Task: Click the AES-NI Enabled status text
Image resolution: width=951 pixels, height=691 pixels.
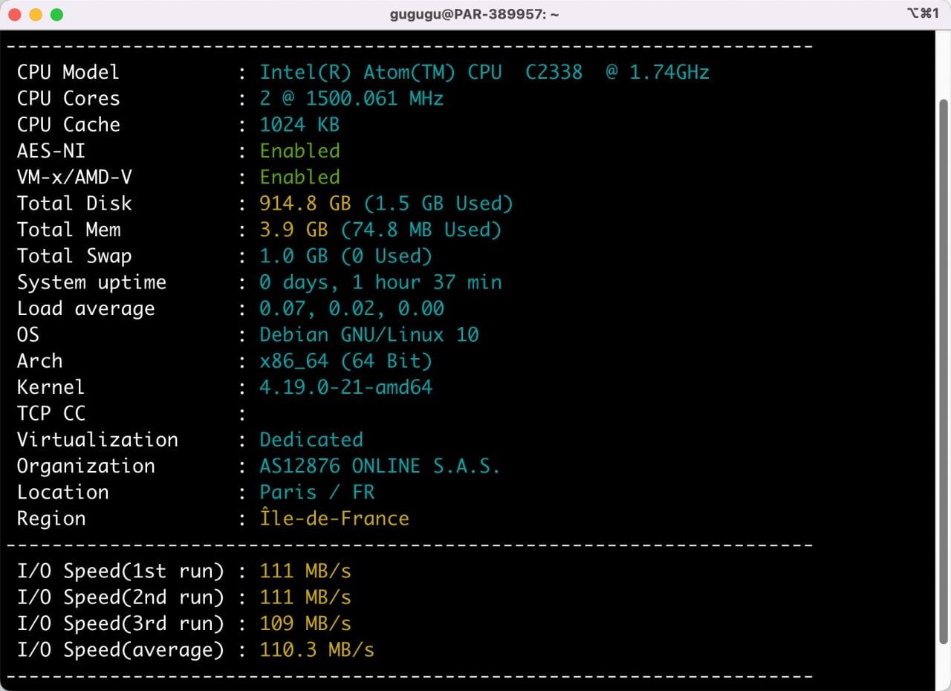Action: coord(299,151)
